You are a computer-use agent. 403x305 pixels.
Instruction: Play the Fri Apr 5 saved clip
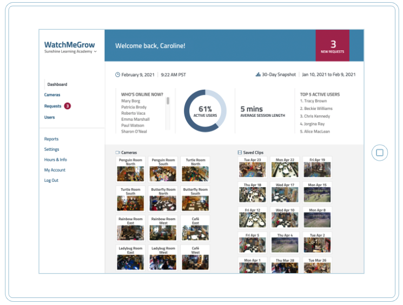[x=253, y=243]
